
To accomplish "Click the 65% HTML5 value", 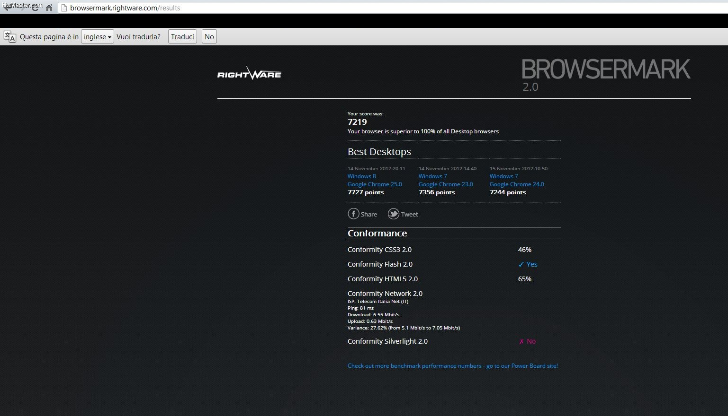I will coord(525,279).
